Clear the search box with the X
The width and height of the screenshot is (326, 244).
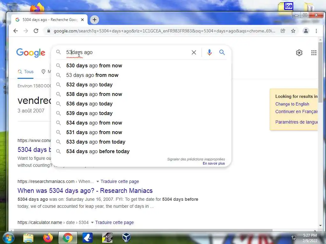194,52
